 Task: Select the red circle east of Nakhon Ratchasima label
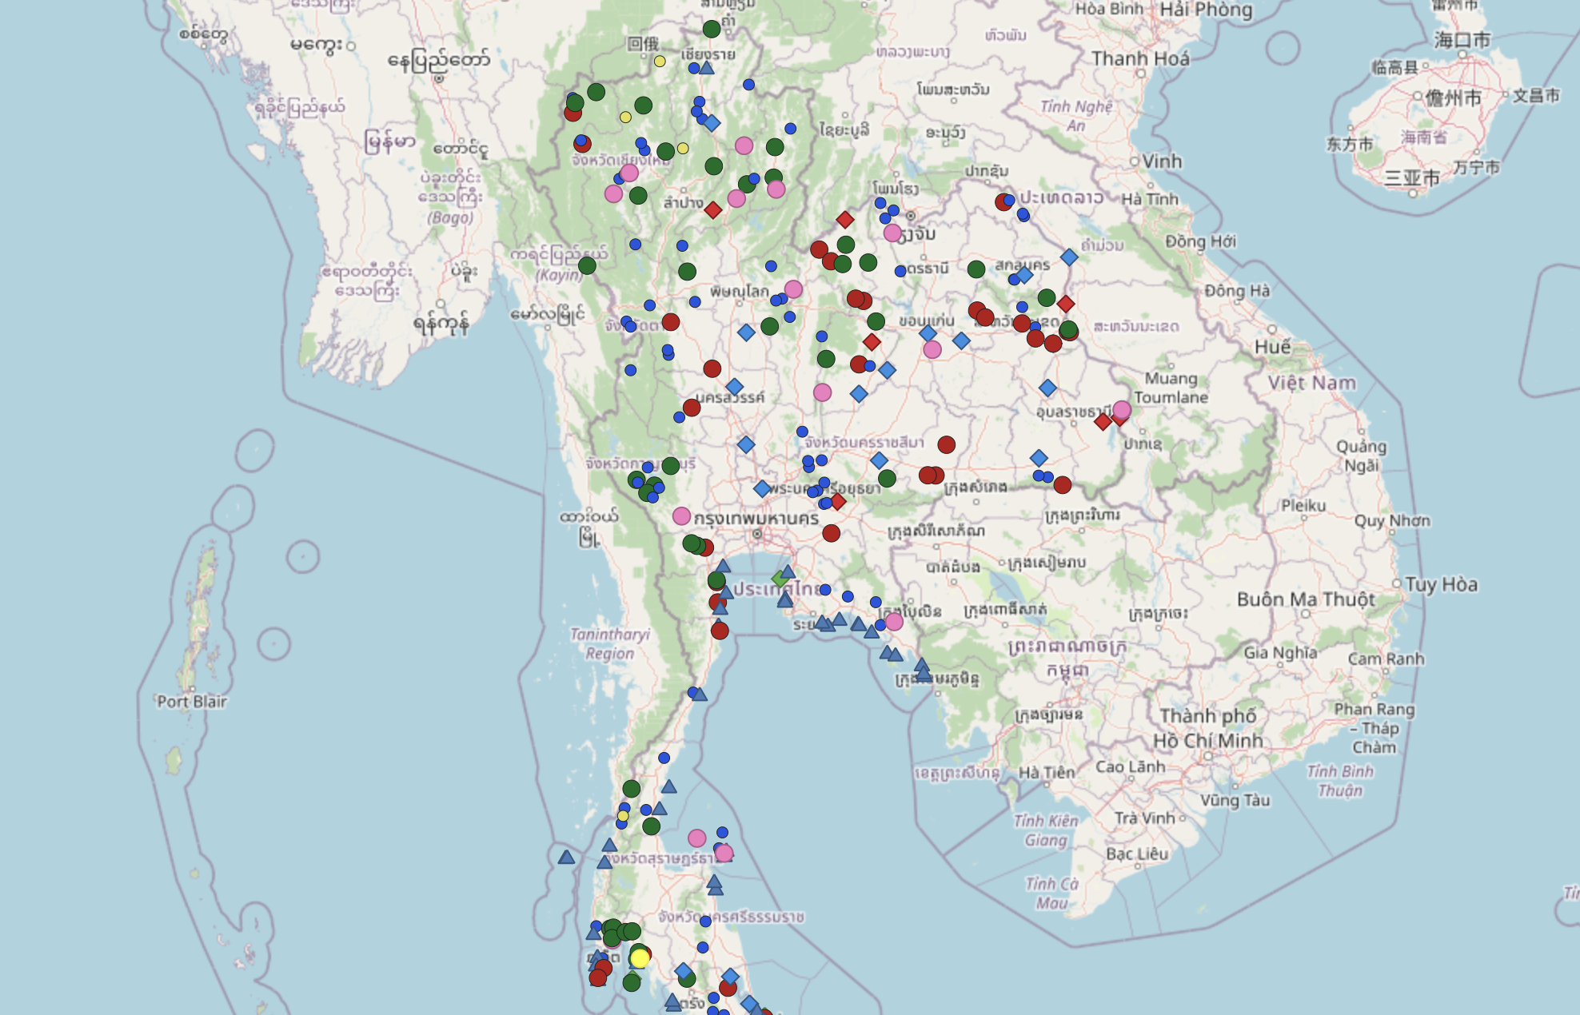point(947,444)
